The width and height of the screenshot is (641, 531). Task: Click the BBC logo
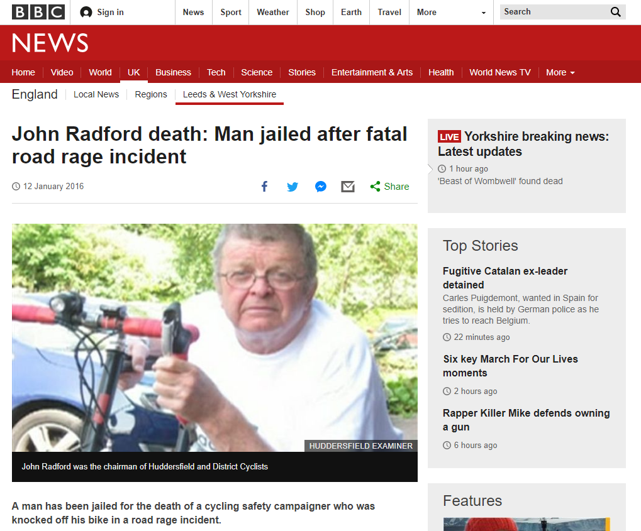coord(38,13)
